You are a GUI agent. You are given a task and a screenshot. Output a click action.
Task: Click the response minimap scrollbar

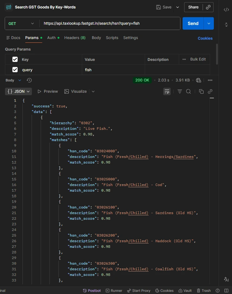(212, 98)
